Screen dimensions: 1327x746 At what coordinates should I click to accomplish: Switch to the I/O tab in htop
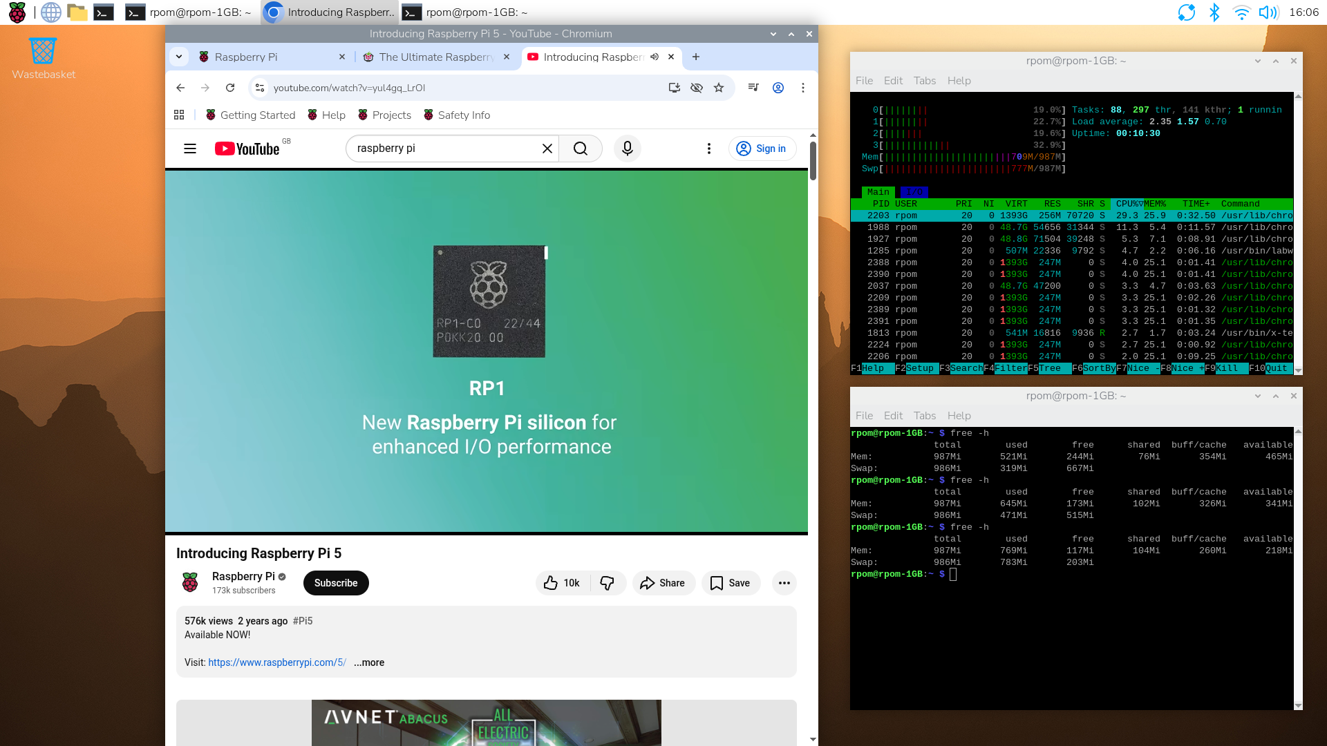(x=914, y=192)
